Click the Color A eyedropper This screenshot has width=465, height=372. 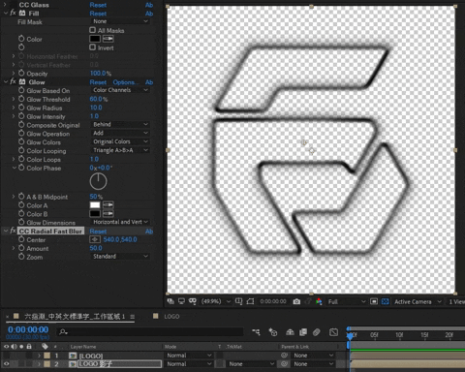(108, 205)
